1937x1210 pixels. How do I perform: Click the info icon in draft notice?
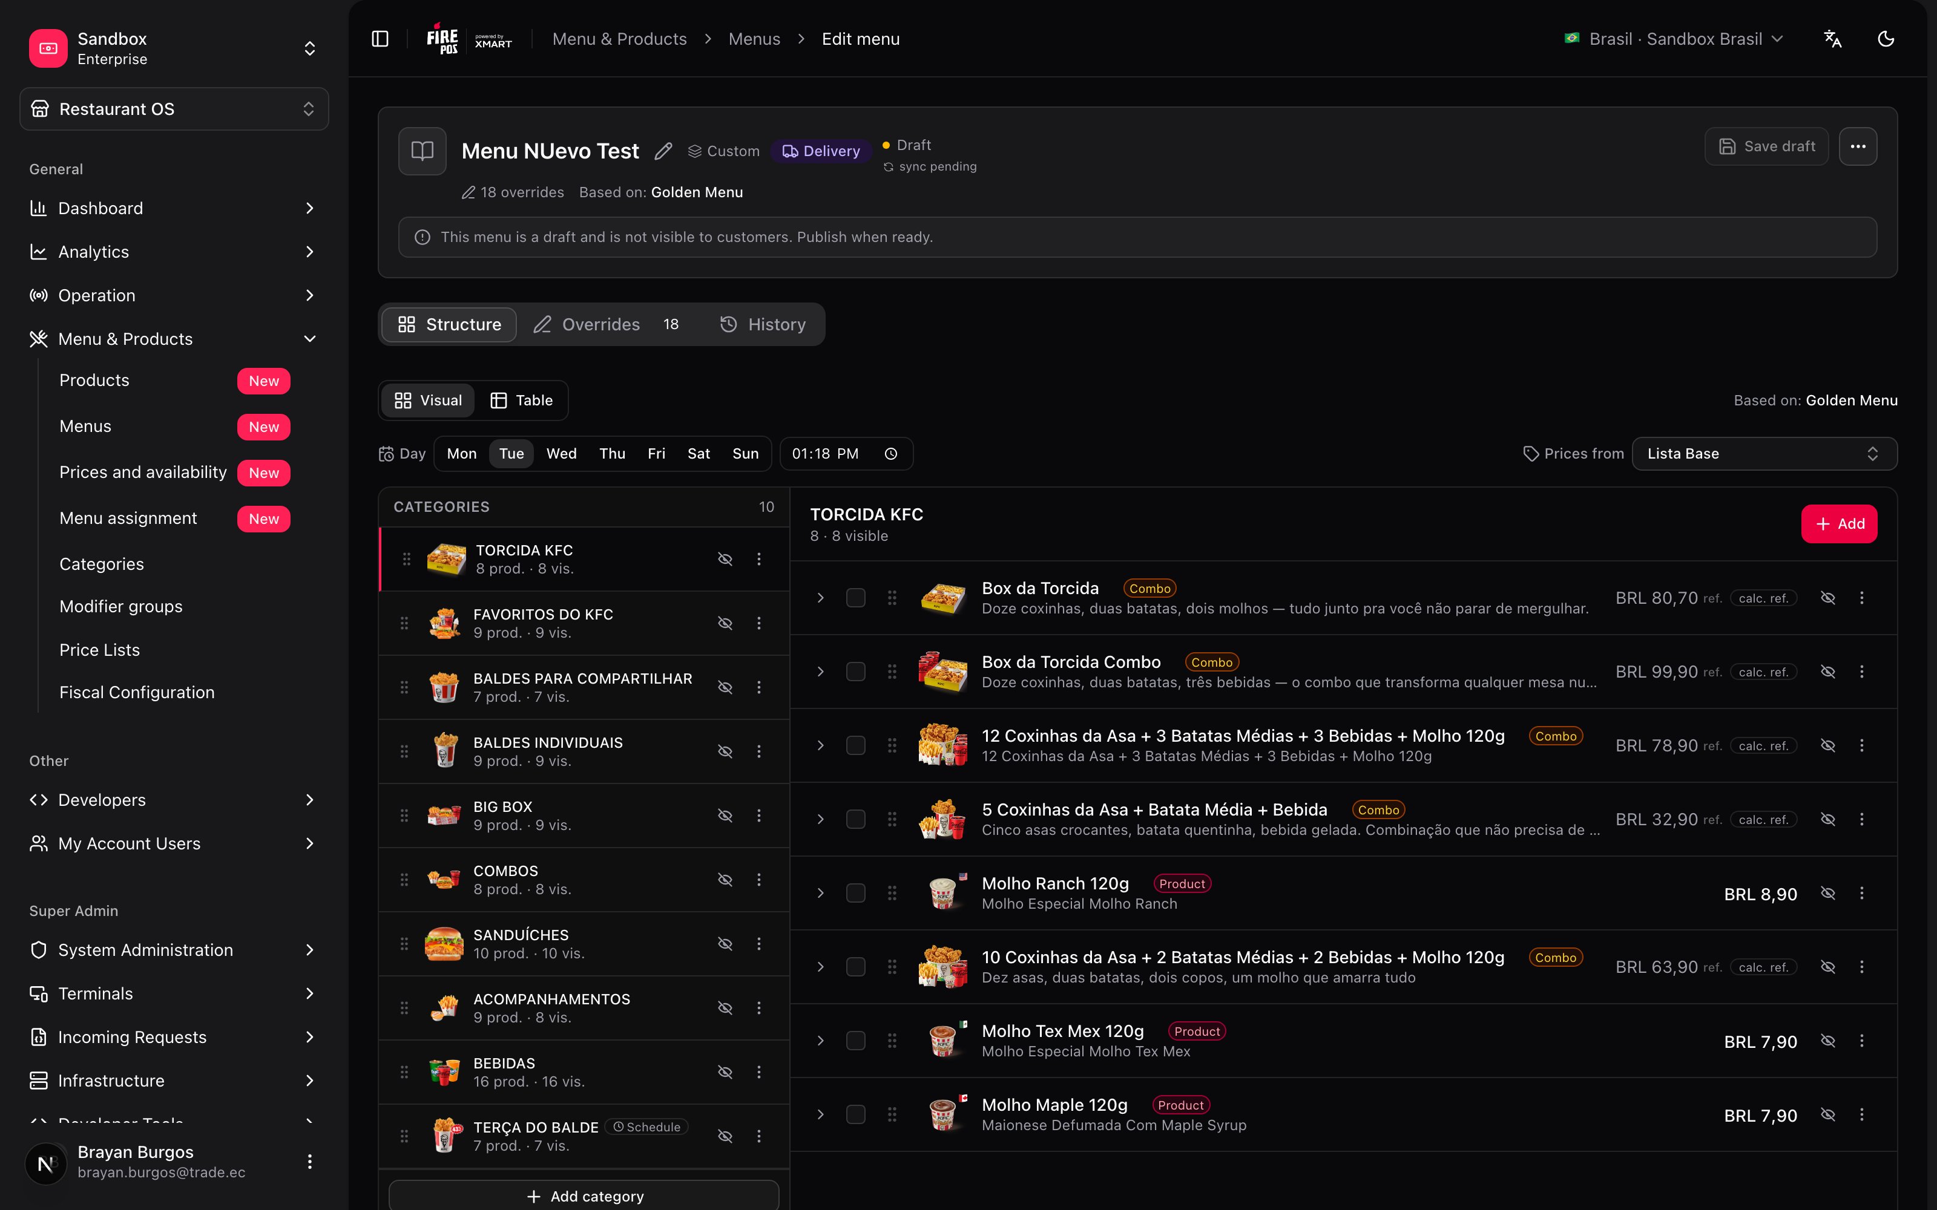coord(423,237)
